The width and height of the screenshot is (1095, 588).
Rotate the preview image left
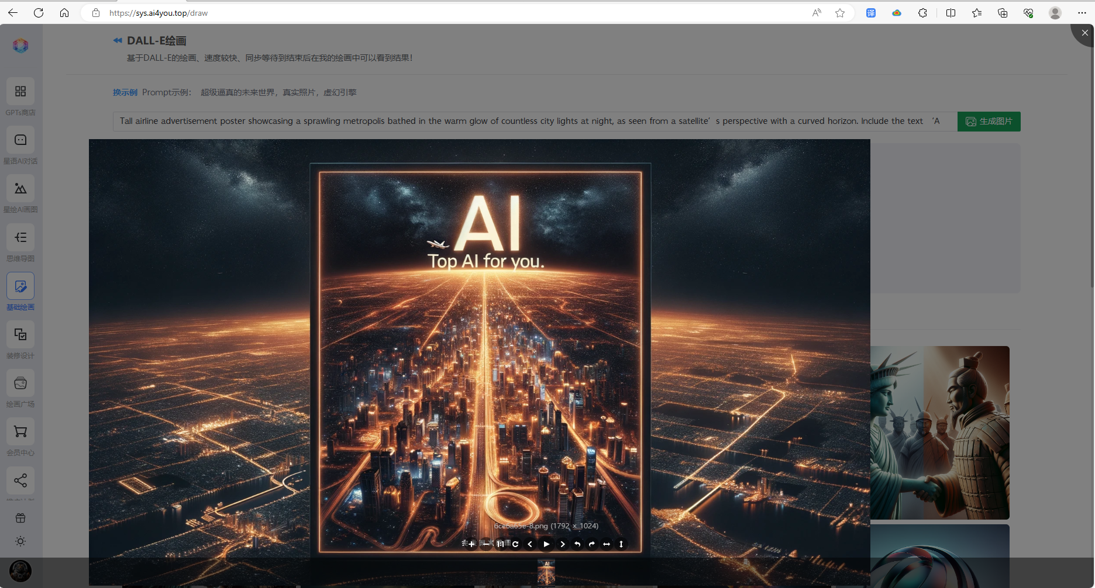577,544
